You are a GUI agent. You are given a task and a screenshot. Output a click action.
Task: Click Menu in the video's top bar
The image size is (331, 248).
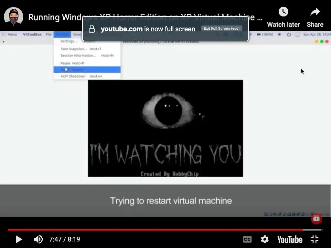[x=12, y=34]
